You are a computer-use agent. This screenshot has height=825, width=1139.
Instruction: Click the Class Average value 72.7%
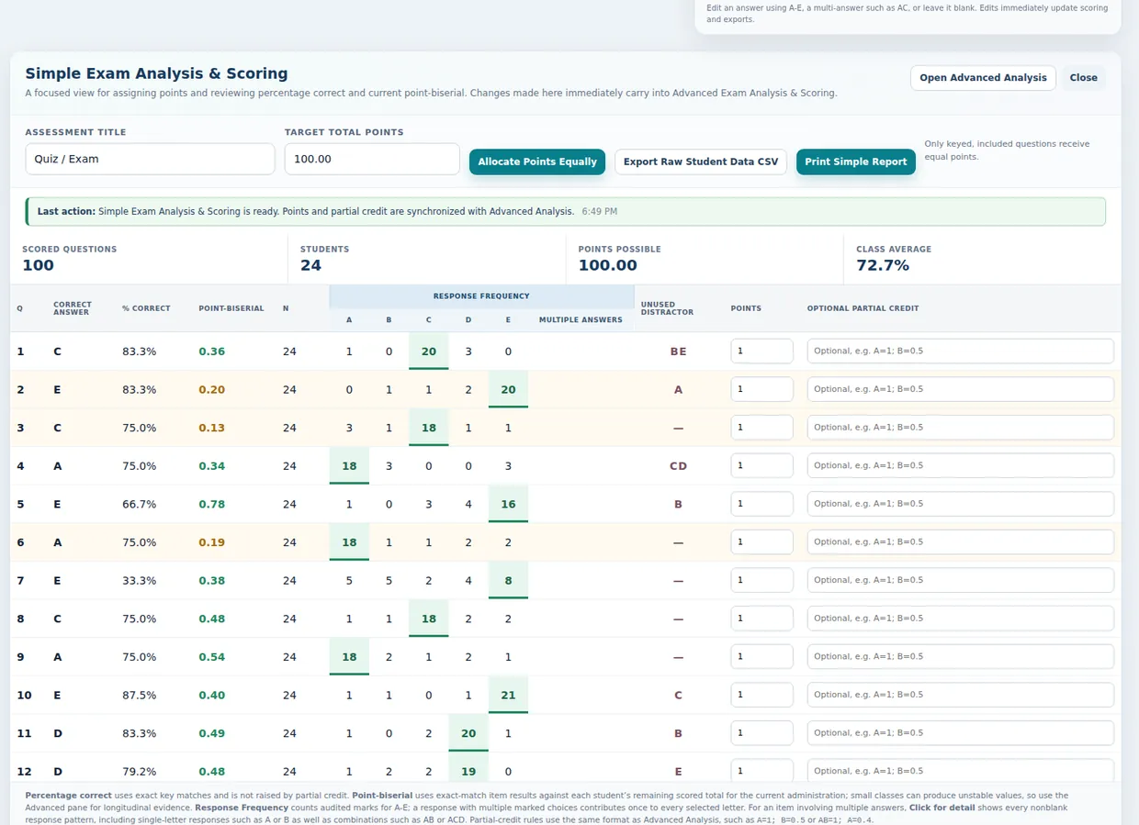(883, 265)
